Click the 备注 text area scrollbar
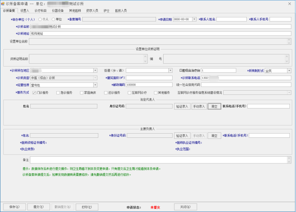 click(x=289, y=160)
